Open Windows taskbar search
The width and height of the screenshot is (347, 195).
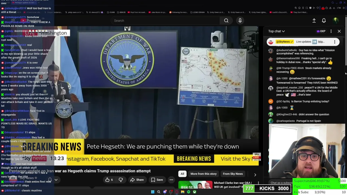(x=159, y=192)
